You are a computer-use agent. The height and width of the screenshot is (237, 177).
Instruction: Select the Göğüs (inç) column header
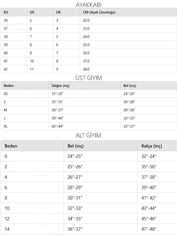[60, 86]
